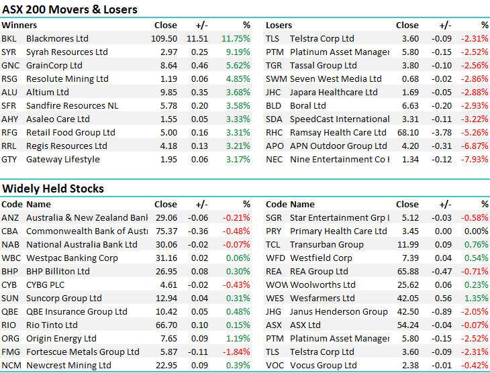Select the REA Group Ltd name

click(319, 272)
